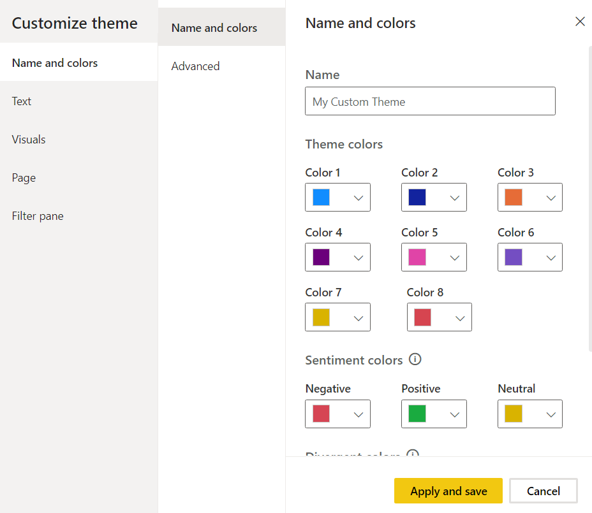
Task: Select the Color 6 violet swatch
Action: click(514, 257)
